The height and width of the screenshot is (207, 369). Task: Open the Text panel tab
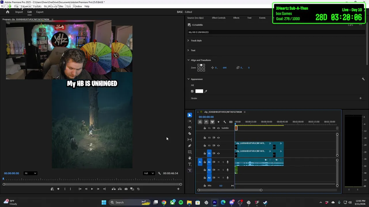249,18
